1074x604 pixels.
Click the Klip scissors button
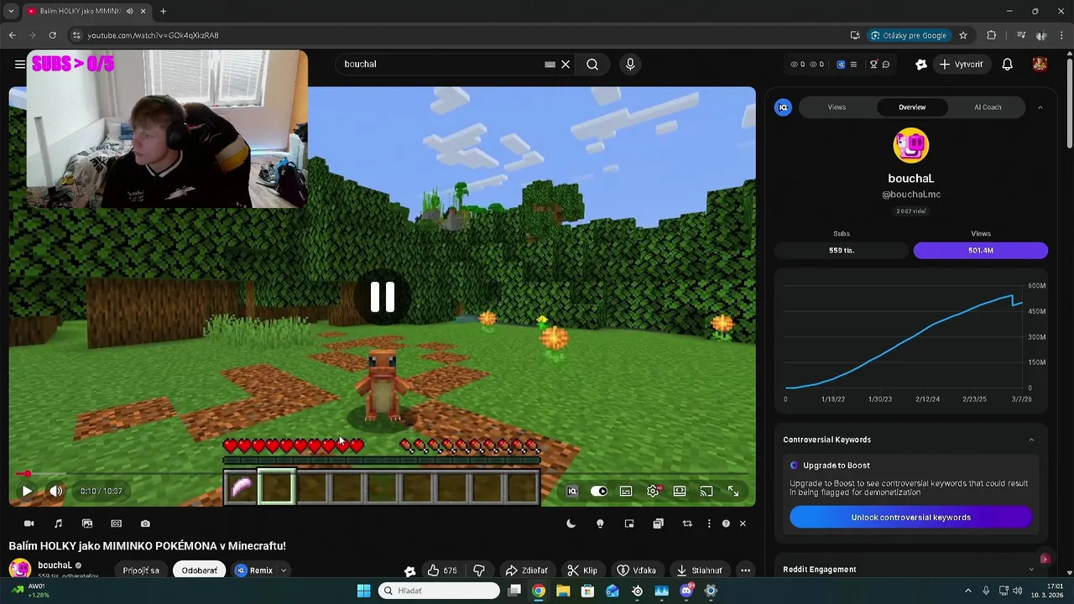point(582,570)
